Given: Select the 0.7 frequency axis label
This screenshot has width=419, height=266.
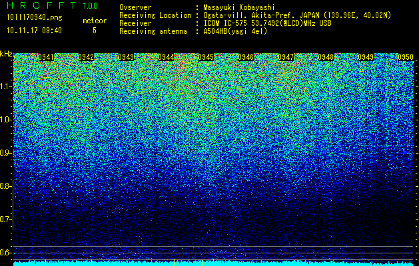Looking at the screenshot, I should tap(5, 219).
